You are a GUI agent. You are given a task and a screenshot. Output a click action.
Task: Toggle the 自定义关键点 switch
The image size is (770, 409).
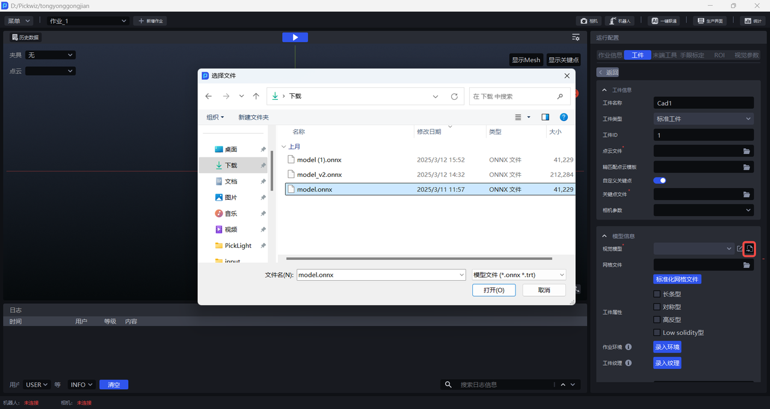pyautogui.click(x=659, y=180)
